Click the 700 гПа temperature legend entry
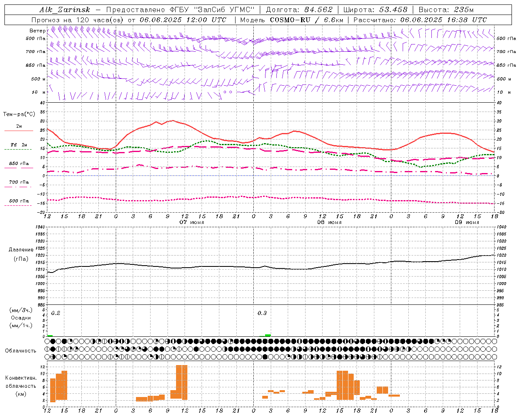This screenshot has width=518, height=414. point(19,182)
